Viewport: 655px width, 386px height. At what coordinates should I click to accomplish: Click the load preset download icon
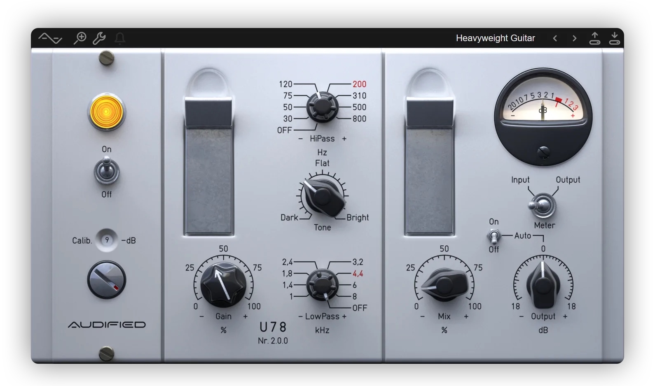(x=614, y=38)
